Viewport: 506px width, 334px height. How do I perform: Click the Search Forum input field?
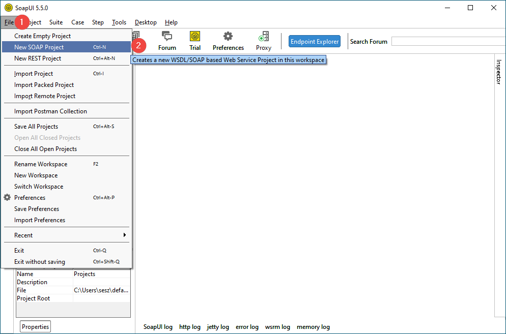(448, 41)
